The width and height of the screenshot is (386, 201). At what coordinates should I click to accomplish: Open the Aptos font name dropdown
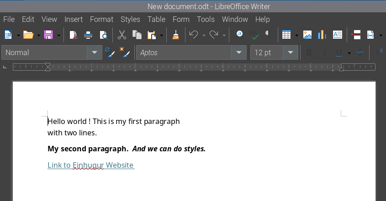tap(238, 52)
